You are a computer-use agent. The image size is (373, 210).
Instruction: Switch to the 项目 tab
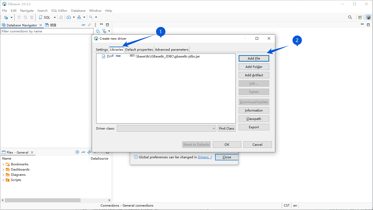pyautogui.click(x=51, y=25)
